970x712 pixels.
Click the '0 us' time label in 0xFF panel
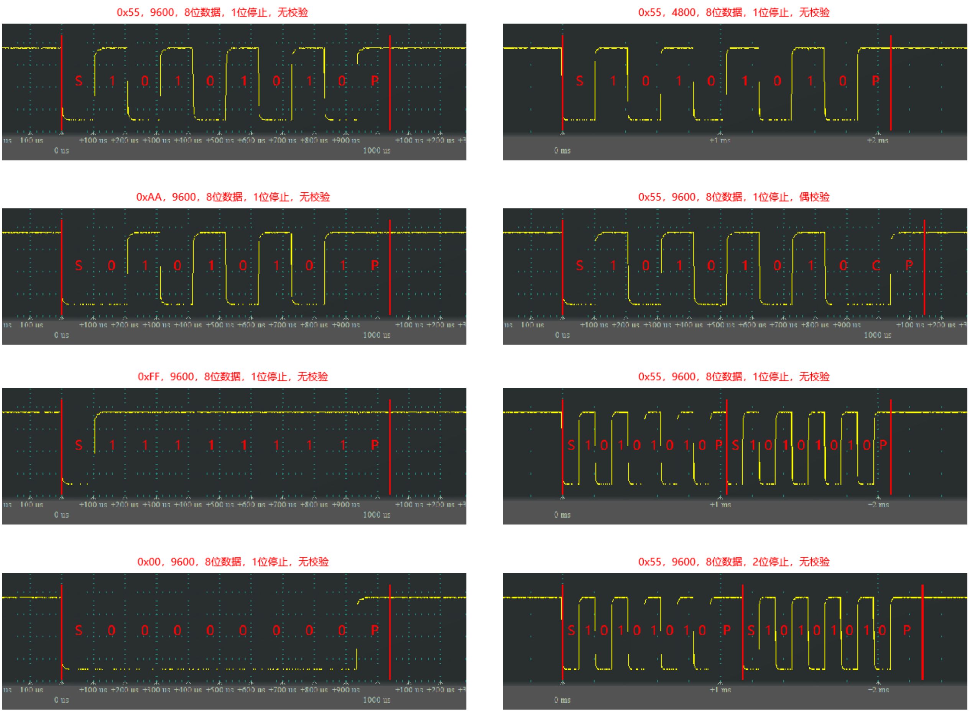point(61,515)
